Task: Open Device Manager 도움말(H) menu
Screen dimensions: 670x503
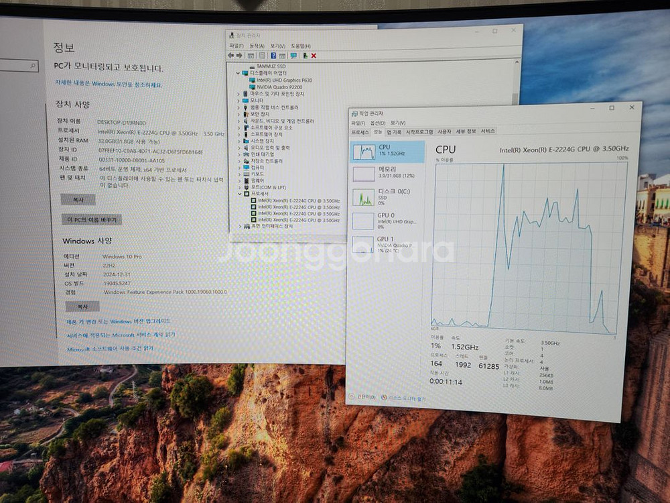Action: [x=301, y=46]
